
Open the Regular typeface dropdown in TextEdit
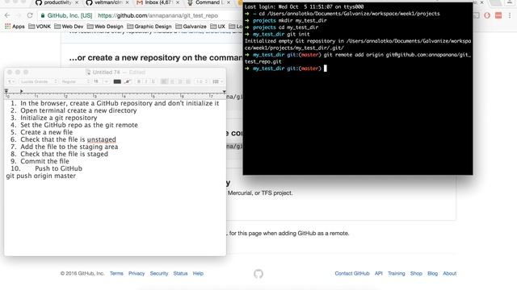pos(75,81)
